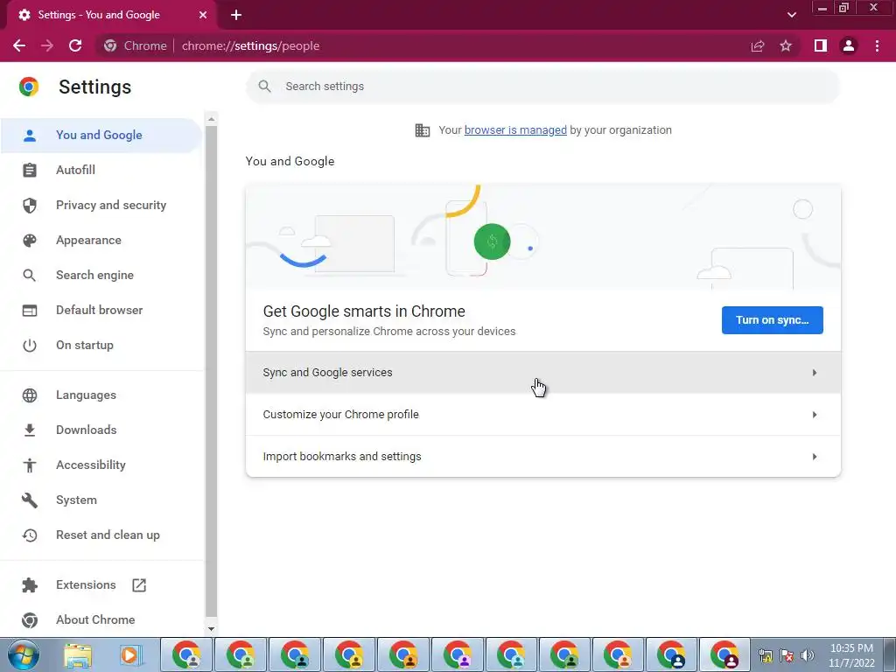Click in the Search settings field
The height and width of the screenshot is (672, 896).
coord(542,87)
